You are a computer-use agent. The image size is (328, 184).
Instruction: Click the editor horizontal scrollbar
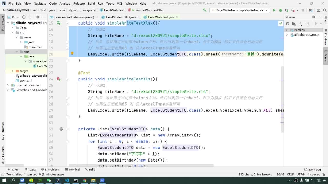coord(141,166)
